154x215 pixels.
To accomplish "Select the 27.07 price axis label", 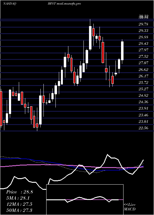I will tap(144, 63).
